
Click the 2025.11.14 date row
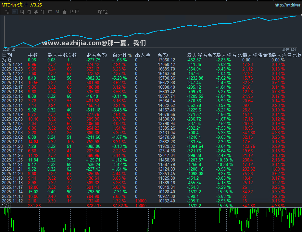tap(12, 192)
